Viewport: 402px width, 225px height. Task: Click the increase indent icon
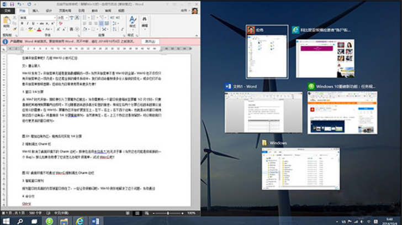tap(118, 18)
